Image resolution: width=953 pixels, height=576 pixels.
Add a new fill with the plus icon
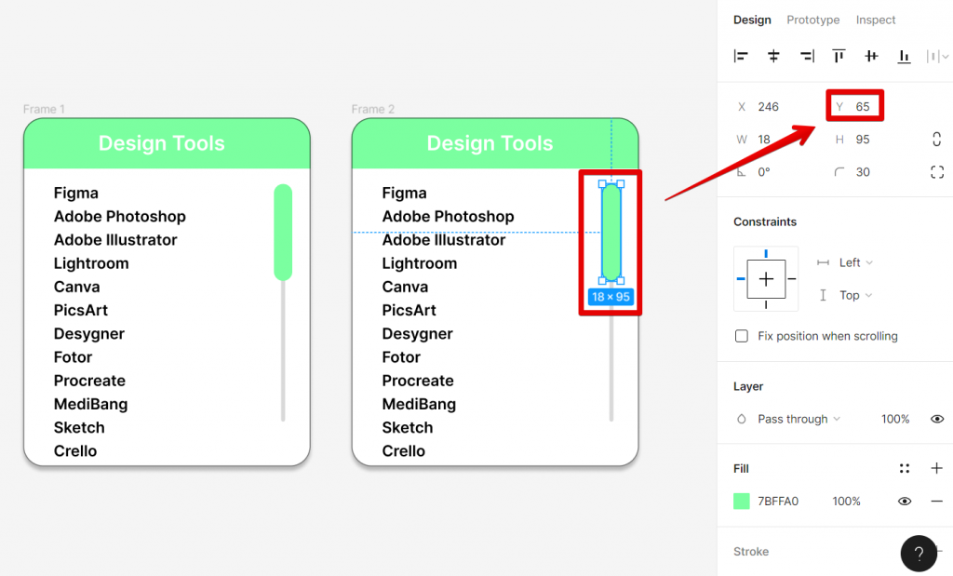[x=937, y=468]
